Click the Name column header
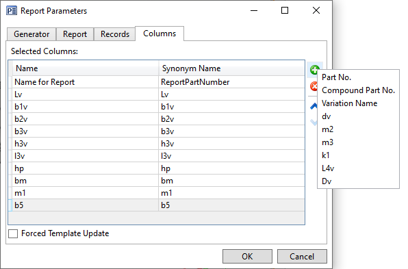The height and width of the screenshot is (269, 408). (x=85, y=68)
